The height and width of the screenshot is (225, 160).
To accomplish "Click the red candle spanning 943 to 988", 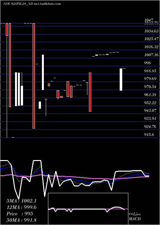I will pos(90,92).
